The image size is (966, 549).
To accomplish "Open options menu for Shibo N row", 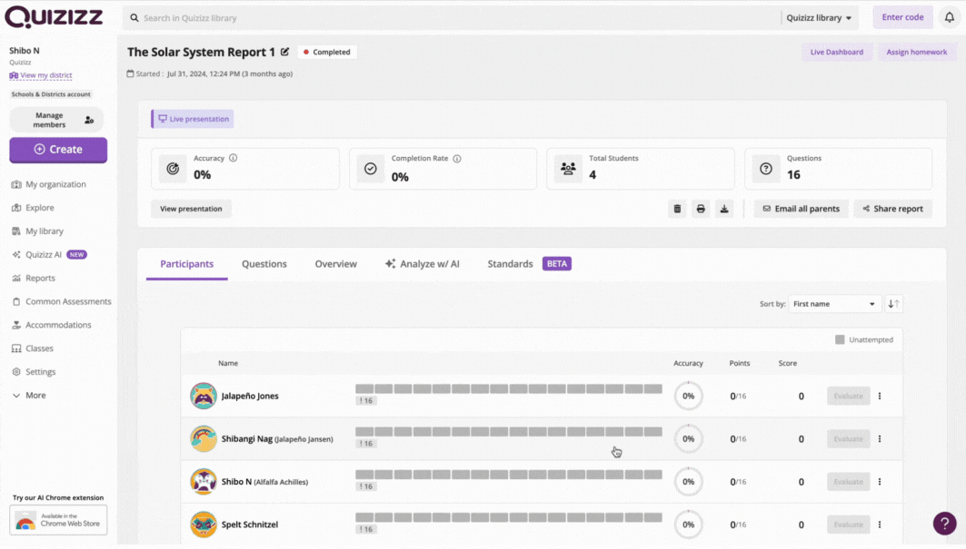I will point(880,482).
